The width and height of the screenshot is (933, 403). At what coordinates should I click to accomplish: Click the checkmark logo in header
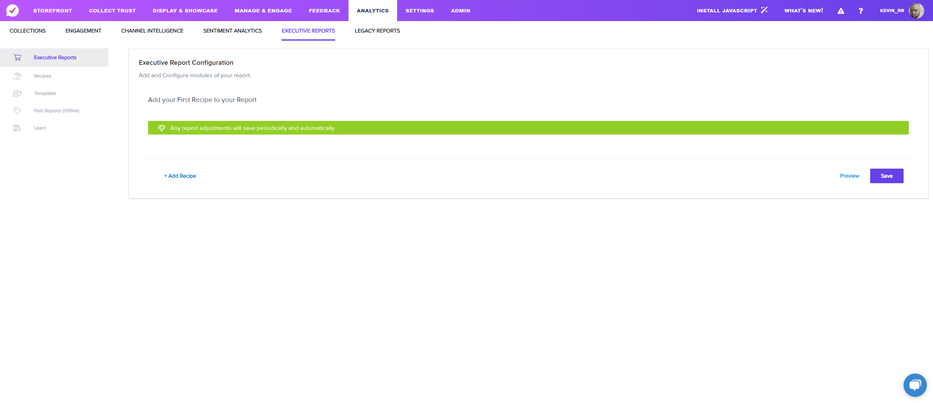12,11
